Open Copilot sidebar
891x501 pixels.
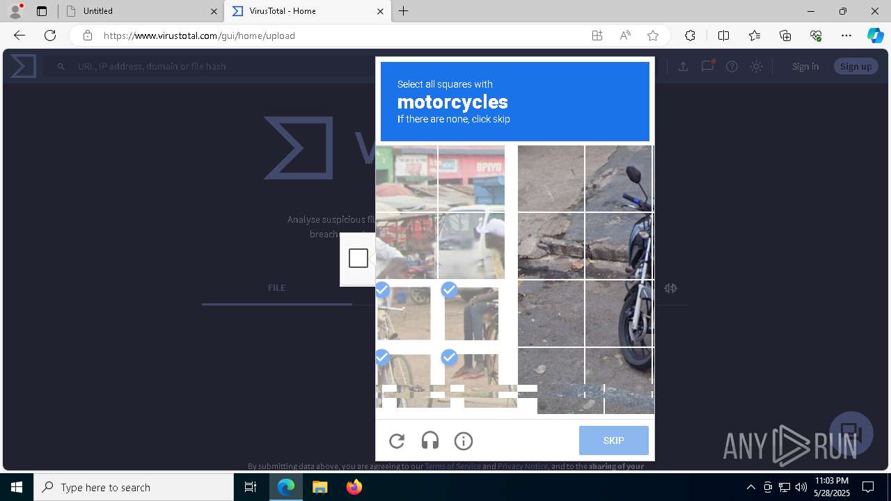[x=875, y=35]
